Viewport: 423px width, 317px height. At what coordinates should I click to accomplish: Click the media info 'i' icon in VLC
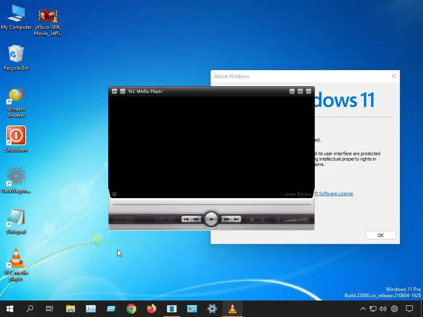pyautogui.click(x=114, y=194)
